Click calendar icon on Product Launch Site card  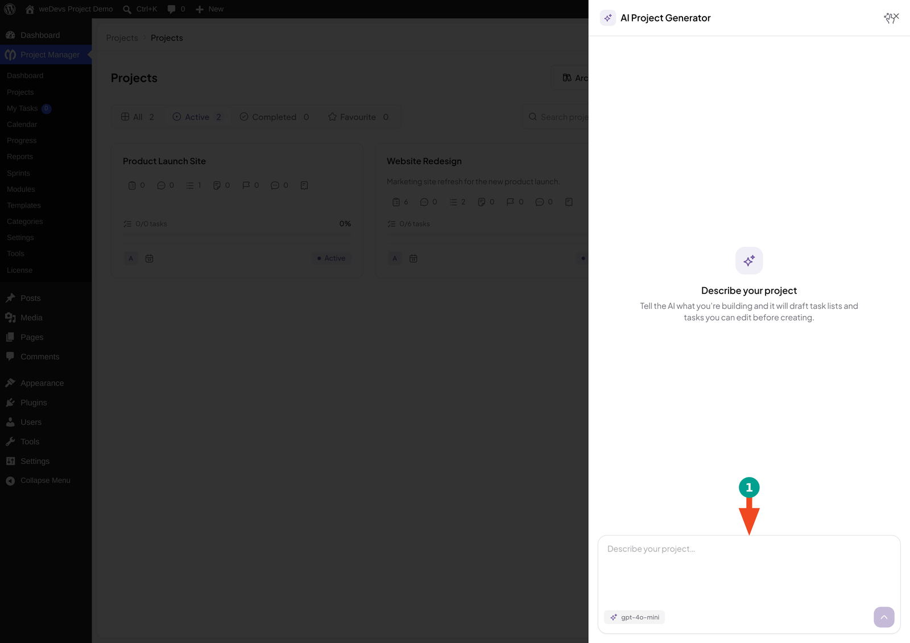150,258
